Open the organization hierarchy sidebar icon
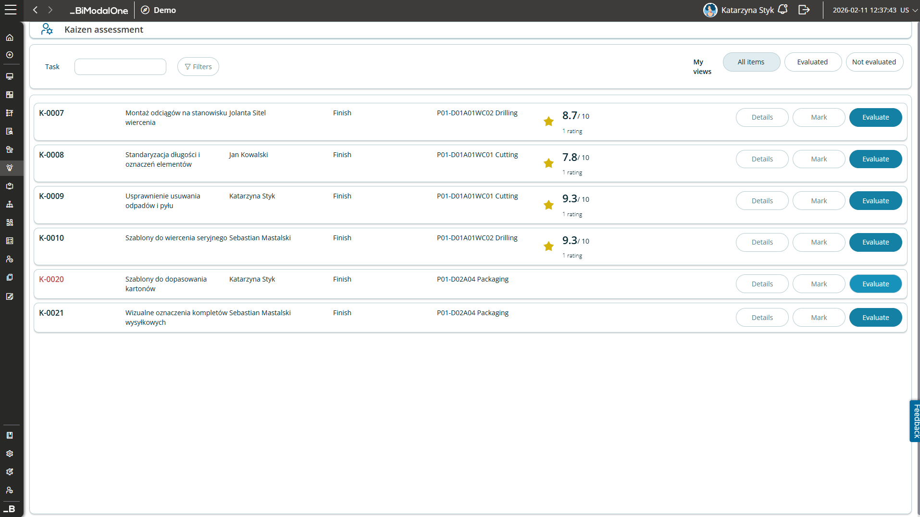This screenshot has width=920, height=517. [x=10, y=204]
